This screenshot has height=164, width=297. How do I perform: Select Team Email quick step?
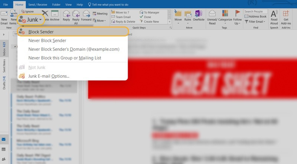(x=121, y=17)
